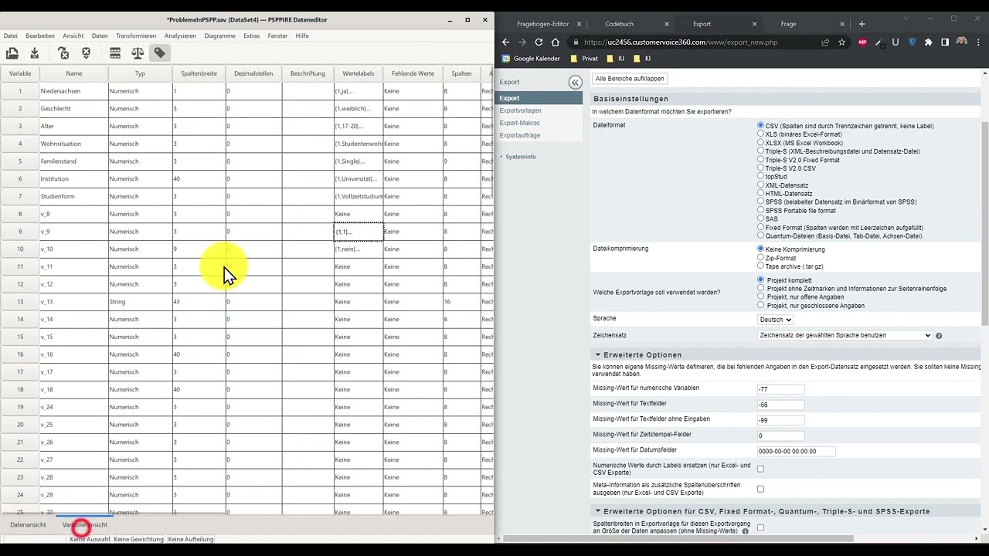Enable replacing numeric values with labels checkbox

tap(760, 469)
